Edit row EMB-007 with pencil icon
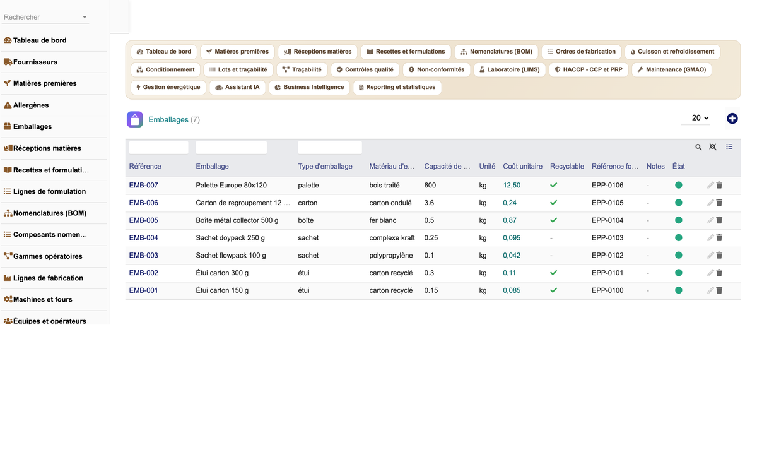Viewport: 757px width, 469px height. [x=710, y=186]
